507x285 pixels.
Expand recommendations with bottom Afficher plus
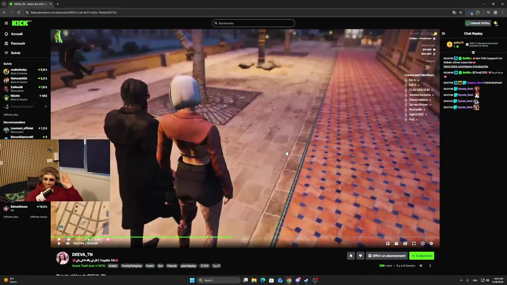(x=11, y=217)
